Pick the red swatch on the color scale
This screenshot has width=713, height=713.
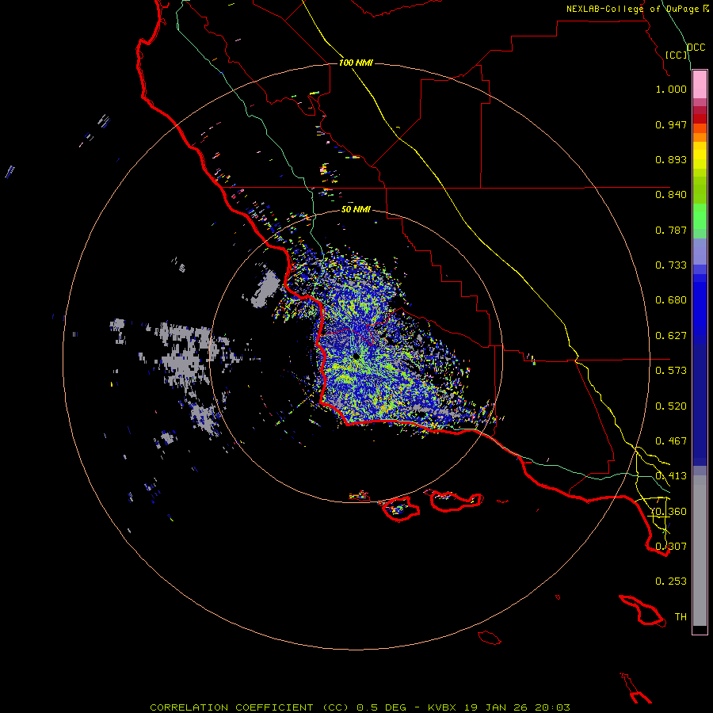[x=700, y=119]
